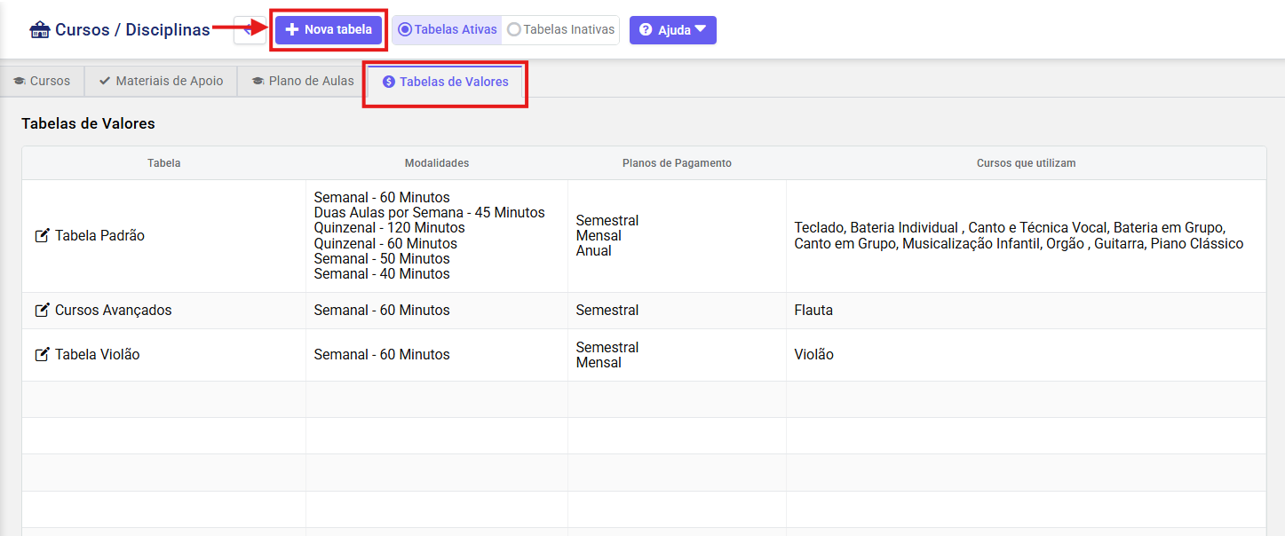The image size is (1285, 536).
Task: Go to the Plano de Aulas tab
Action: point(302,81)
